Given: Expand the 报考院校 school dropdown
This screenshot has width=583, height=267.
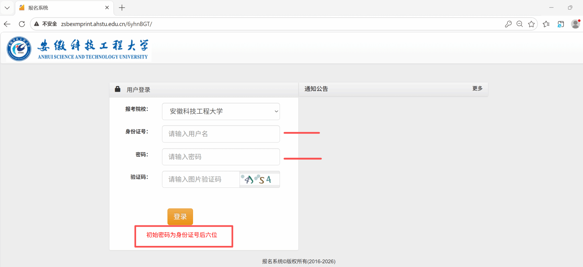Looking at the screenshot, I should tap(221, 111).
